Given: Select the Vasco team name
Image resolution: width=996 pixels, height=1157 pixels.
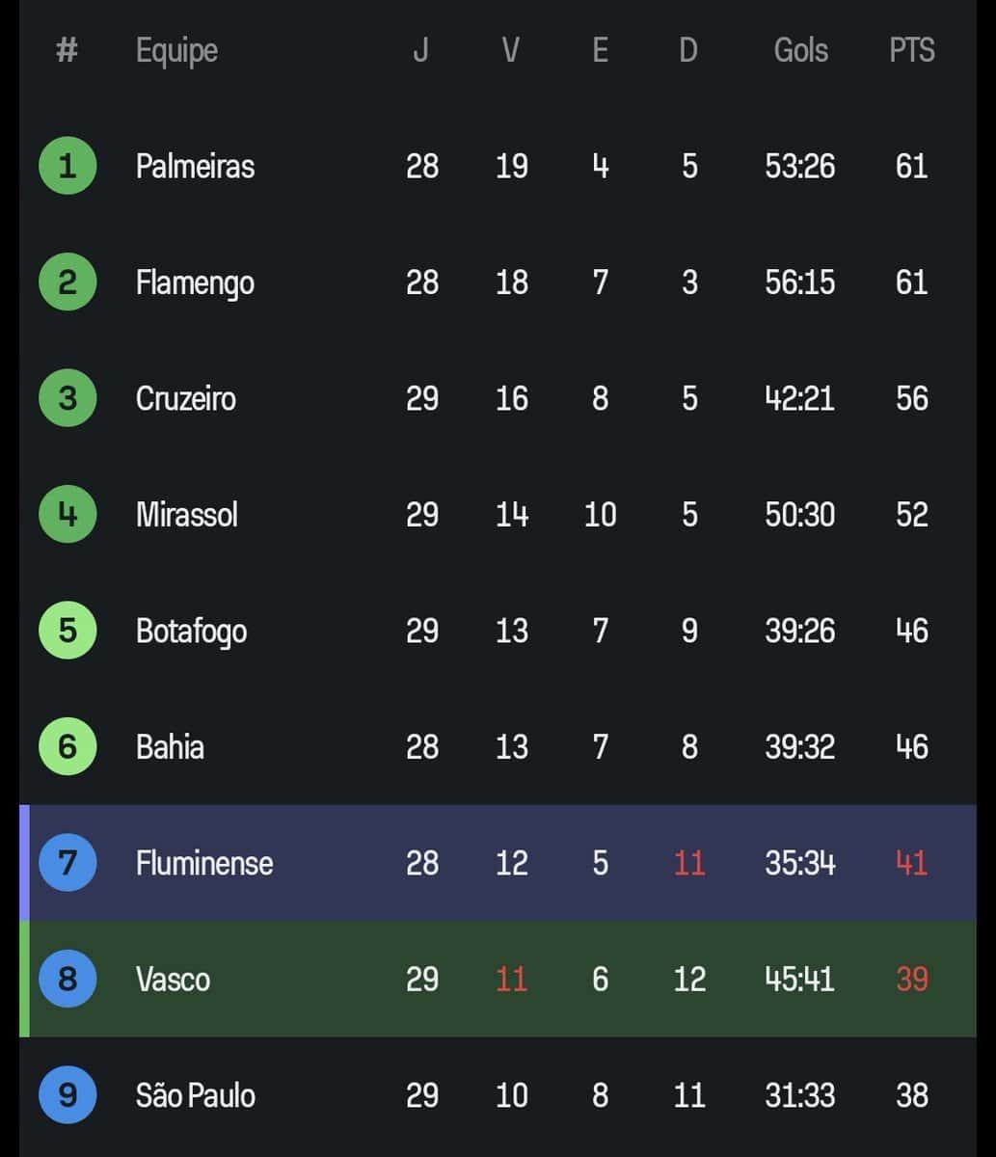Looking at the screenshot, I should tap(174, 980).
